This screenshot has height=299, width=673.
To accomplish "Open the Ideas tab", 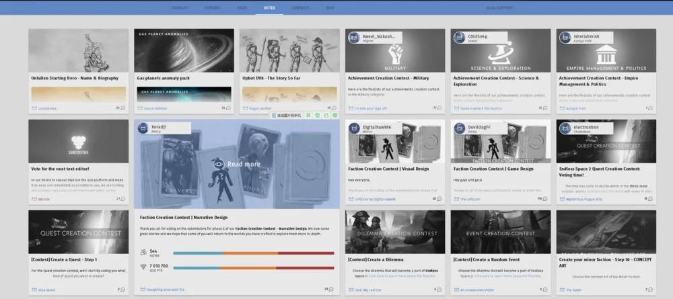I will tap(242, 7).
